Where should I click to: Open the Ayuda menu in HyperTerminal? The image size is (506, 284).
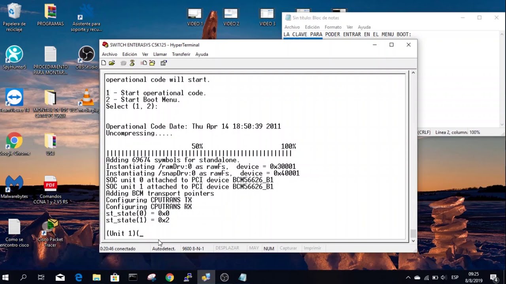click(x=202, y=54)
